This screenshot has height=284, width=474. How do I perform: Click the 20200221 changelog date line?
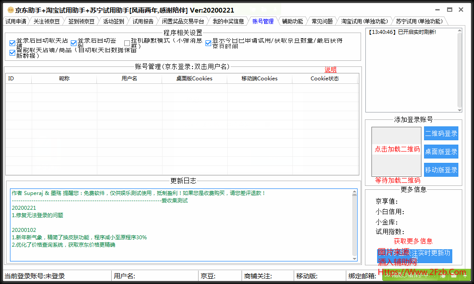tap(24, 208)
